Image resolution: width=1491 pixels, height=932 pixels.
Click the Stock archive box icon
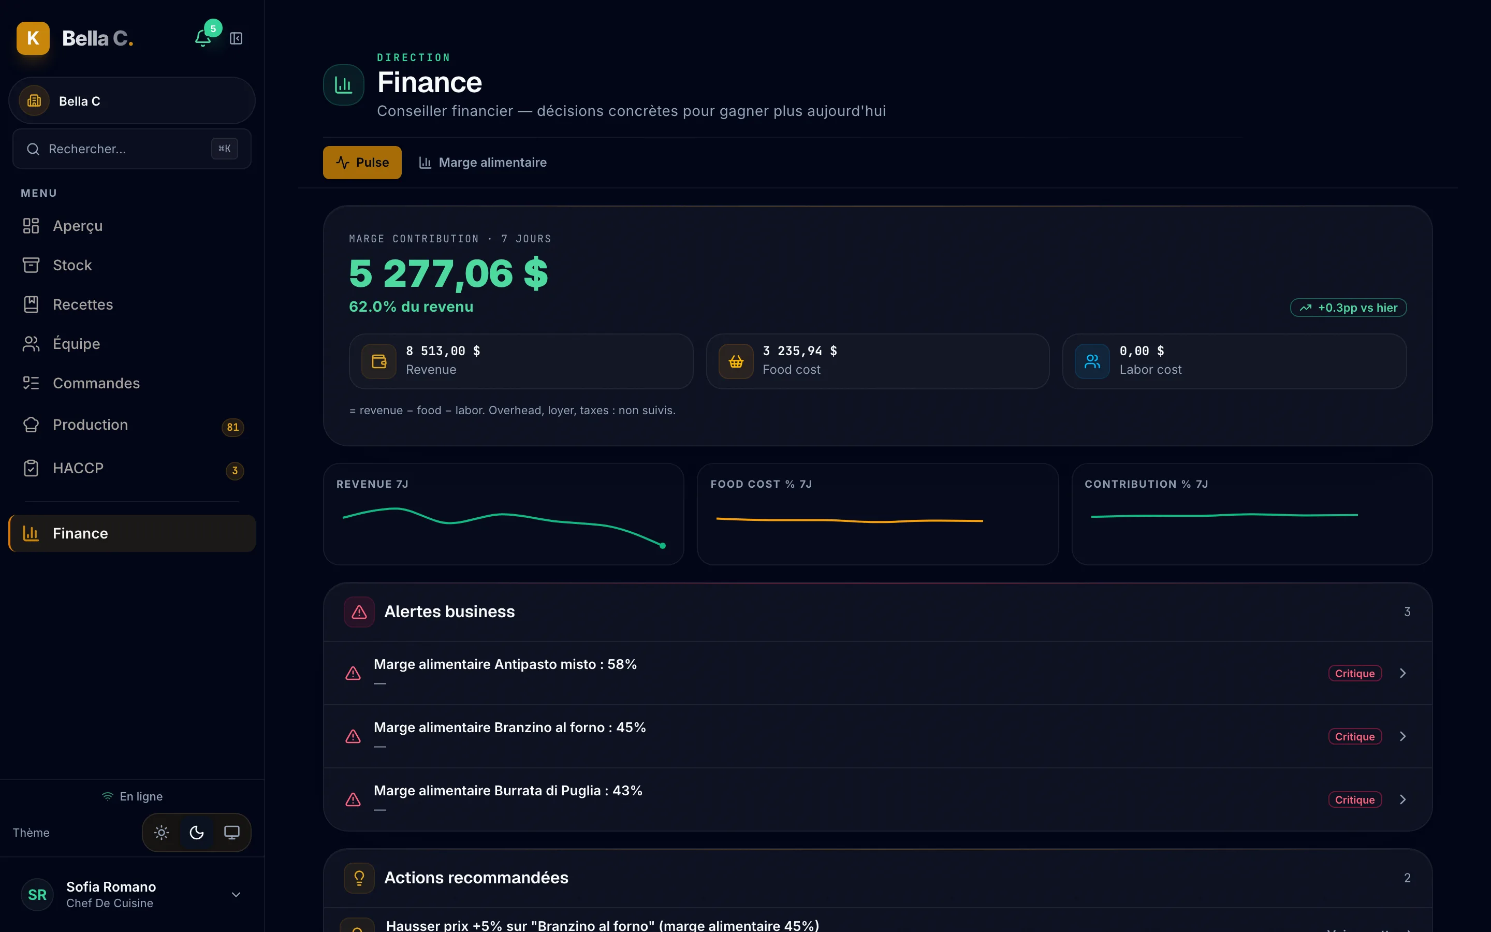pos(31,265)
